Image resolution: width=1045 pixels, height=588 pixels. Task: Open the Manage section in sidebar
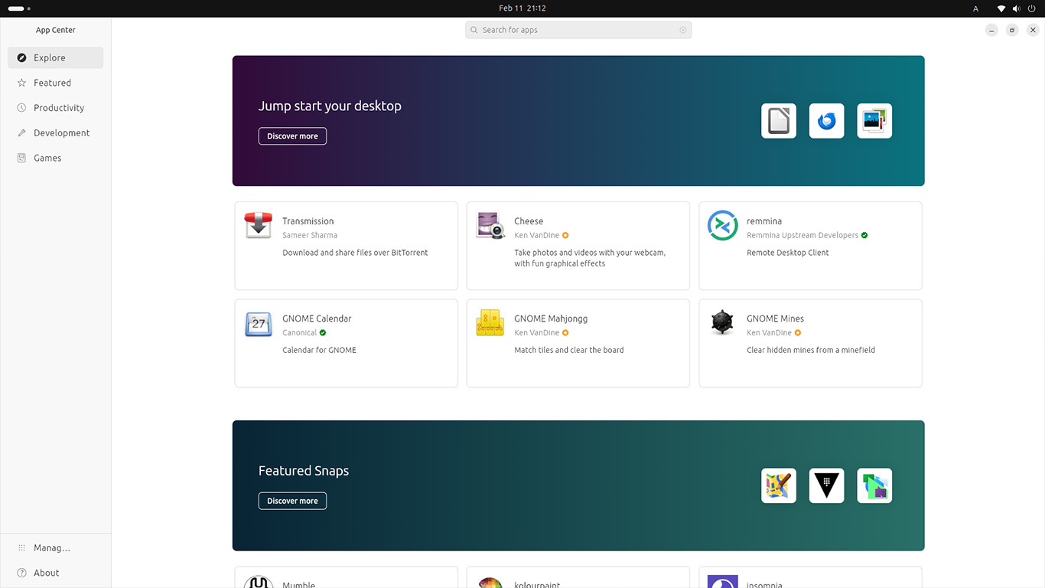click(55, 547)
